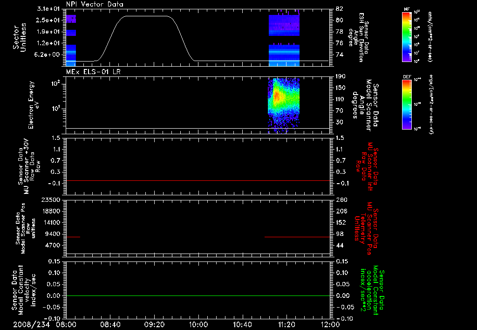477x330 pixels.
Task: Click the 110 scanner angle tick value
Action: click(341, 99)
